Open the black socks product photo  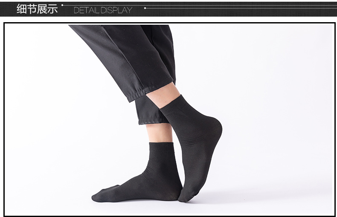169,119
